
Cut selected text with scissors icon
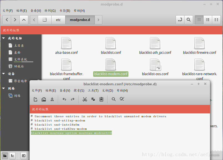pos(85,99)
